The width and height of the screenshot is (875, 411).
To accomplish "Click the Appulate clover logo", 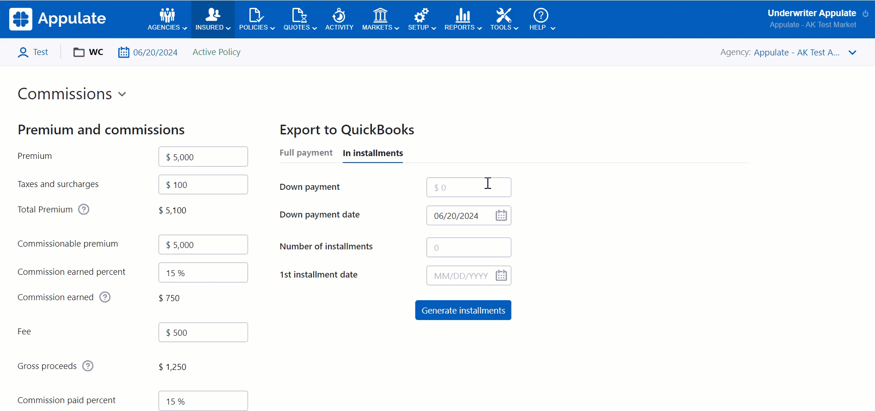I will click(21, 19).
